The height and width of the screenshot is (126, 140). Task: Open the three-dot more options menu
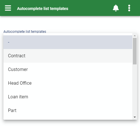point(129,8)
